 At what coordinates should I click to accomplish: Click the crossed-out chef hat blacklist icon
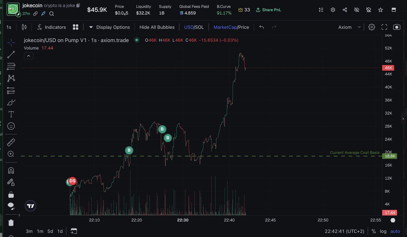368,10
